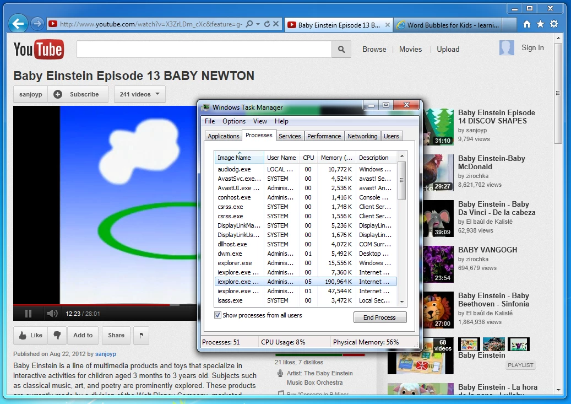Click in the YouTube search field

pos(204,49)
